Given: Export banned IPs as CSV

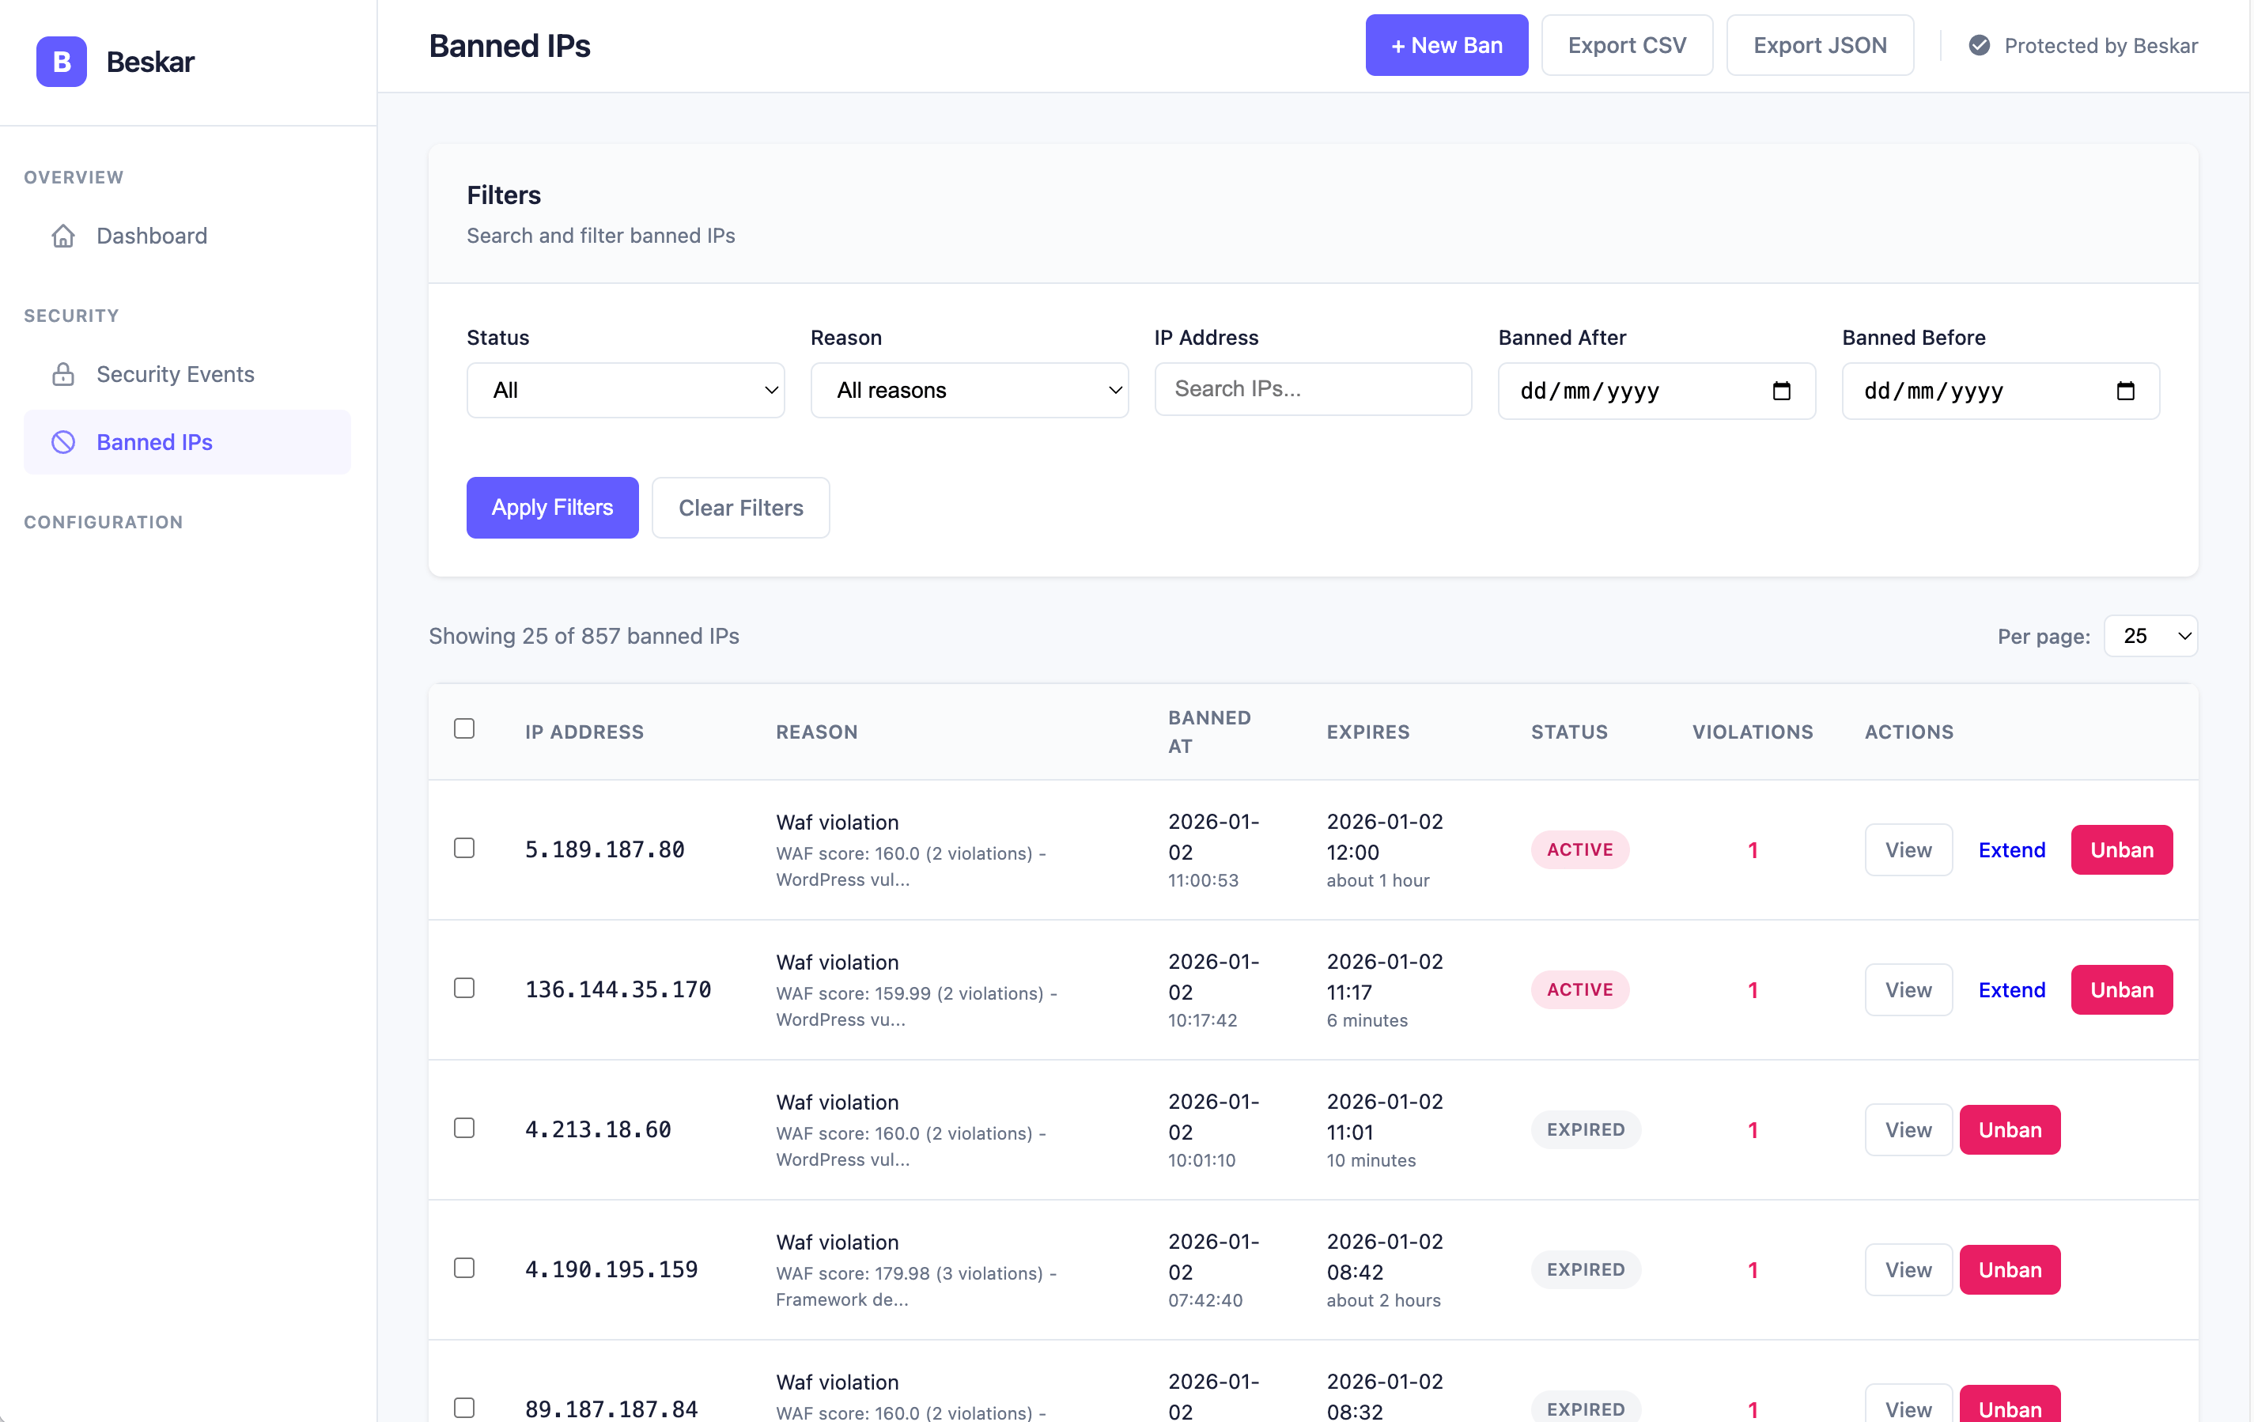Looking at the screenshot, I should coord(1627,44).
